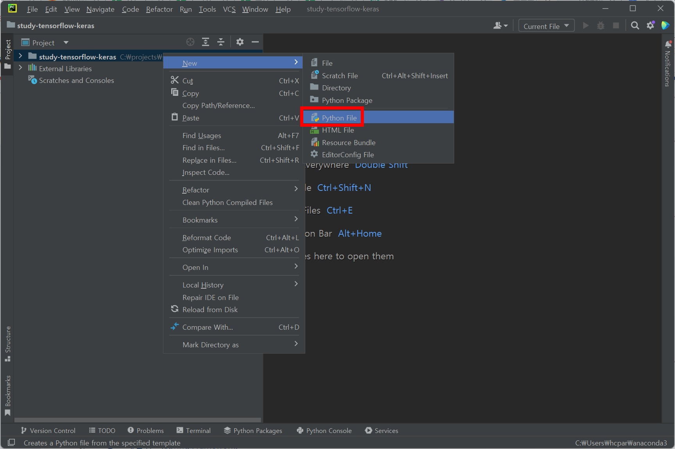Choose Cut in context menu
Screen dimensions: 675x449
[234, 81]
